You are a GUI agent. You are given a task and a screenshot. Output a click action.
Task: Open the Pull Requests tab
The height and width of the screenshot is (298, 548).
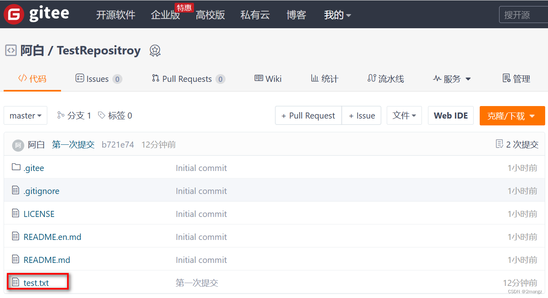(188, 79)
